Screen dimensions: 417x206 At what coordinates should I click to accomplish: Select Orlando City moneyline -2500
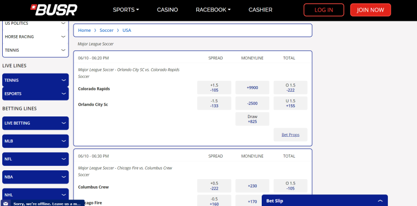click(x=252, y=103)
